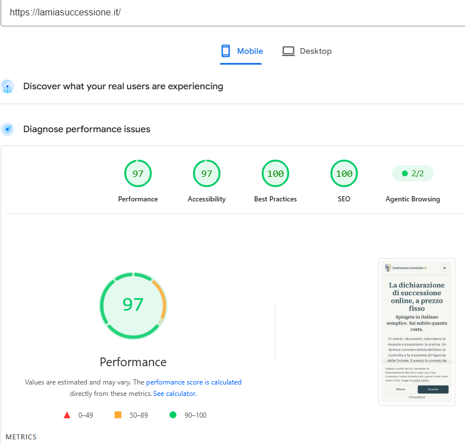Click the '90–100' legend range text

(195, 415)
